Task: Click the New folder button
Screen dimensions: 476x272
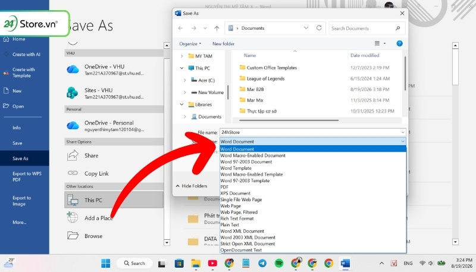Action: 224,43
